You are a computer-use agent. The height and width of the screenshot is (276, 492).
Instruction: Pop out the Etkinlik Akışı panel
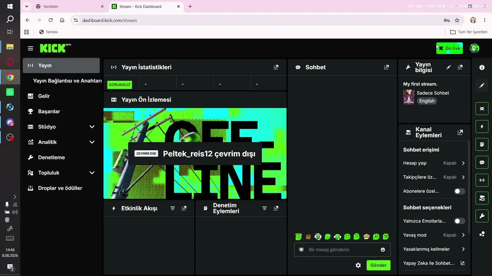[x=184, y=208]
